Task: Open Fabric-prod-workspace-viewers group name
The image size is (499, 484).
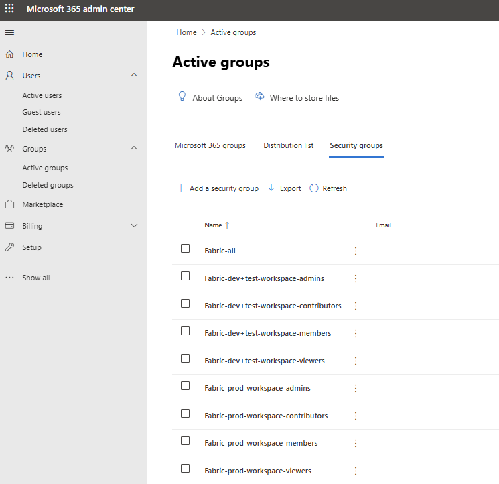Action: 258,471
